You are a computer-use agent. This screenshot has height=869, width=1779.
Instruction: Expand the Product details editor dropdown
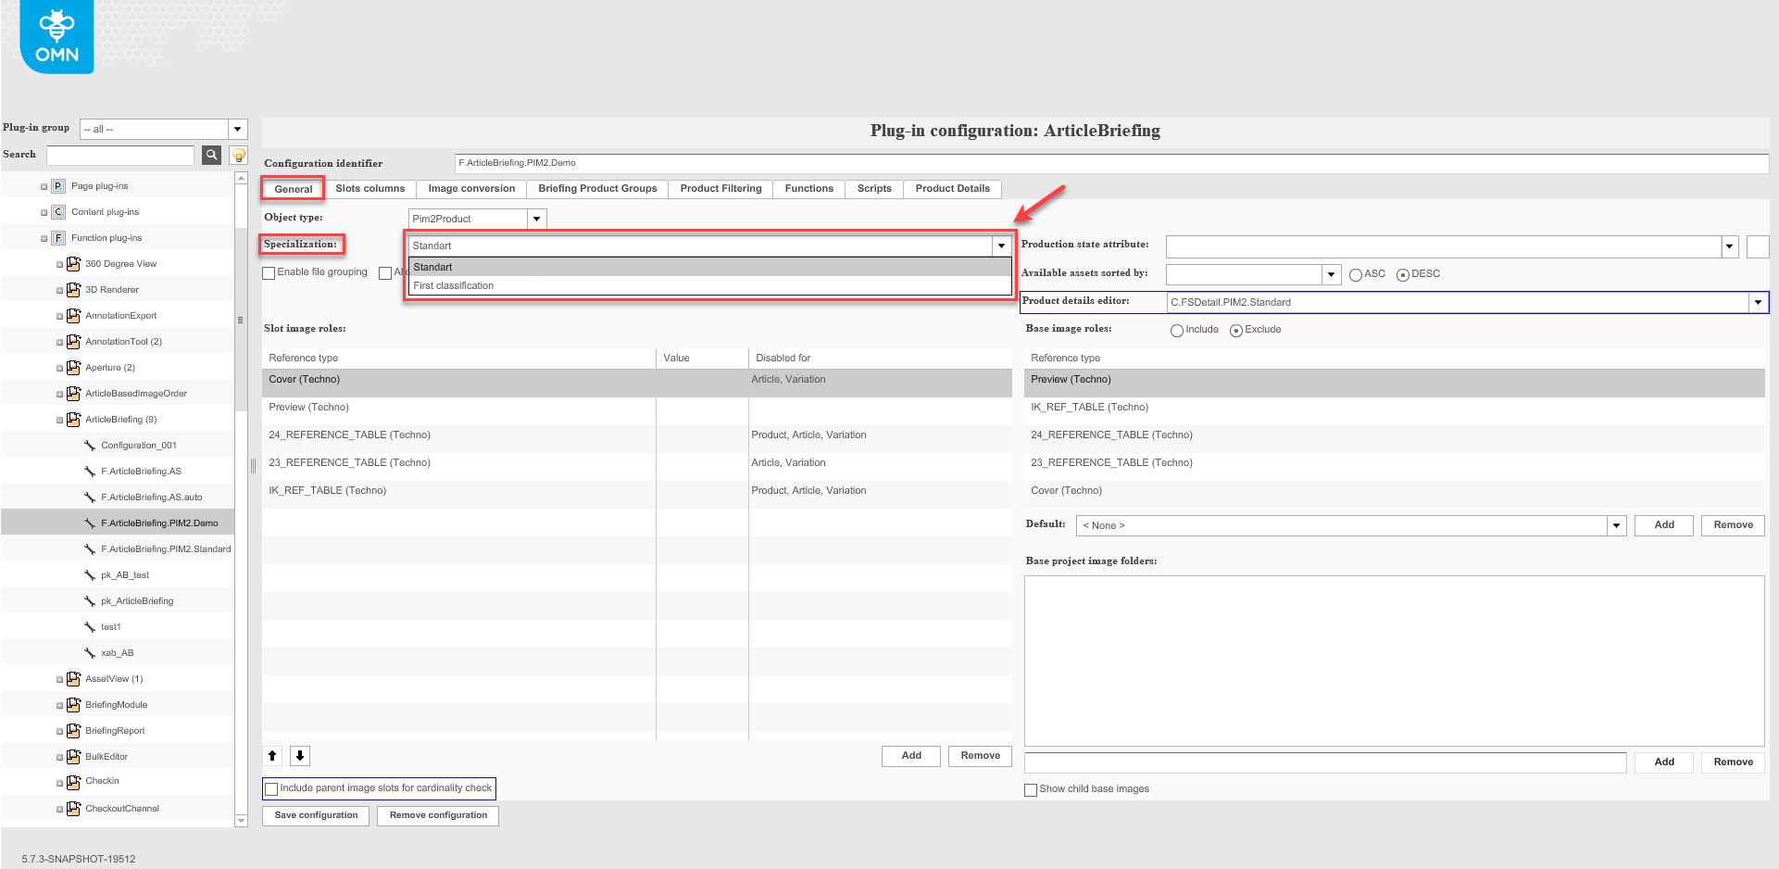click(x=1758, y=302)
